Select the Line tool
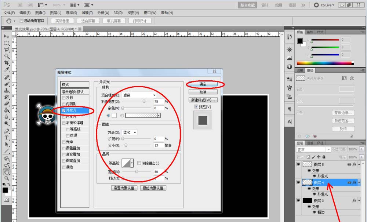Image resolution: width=367 pixels, height=222 pixels. pos(7,151)
